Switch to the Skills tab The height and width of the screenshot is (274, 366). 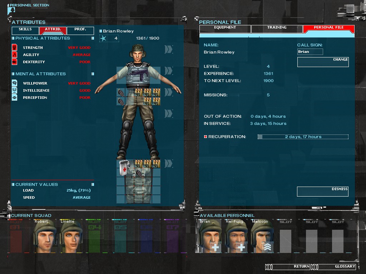[25, 30]
